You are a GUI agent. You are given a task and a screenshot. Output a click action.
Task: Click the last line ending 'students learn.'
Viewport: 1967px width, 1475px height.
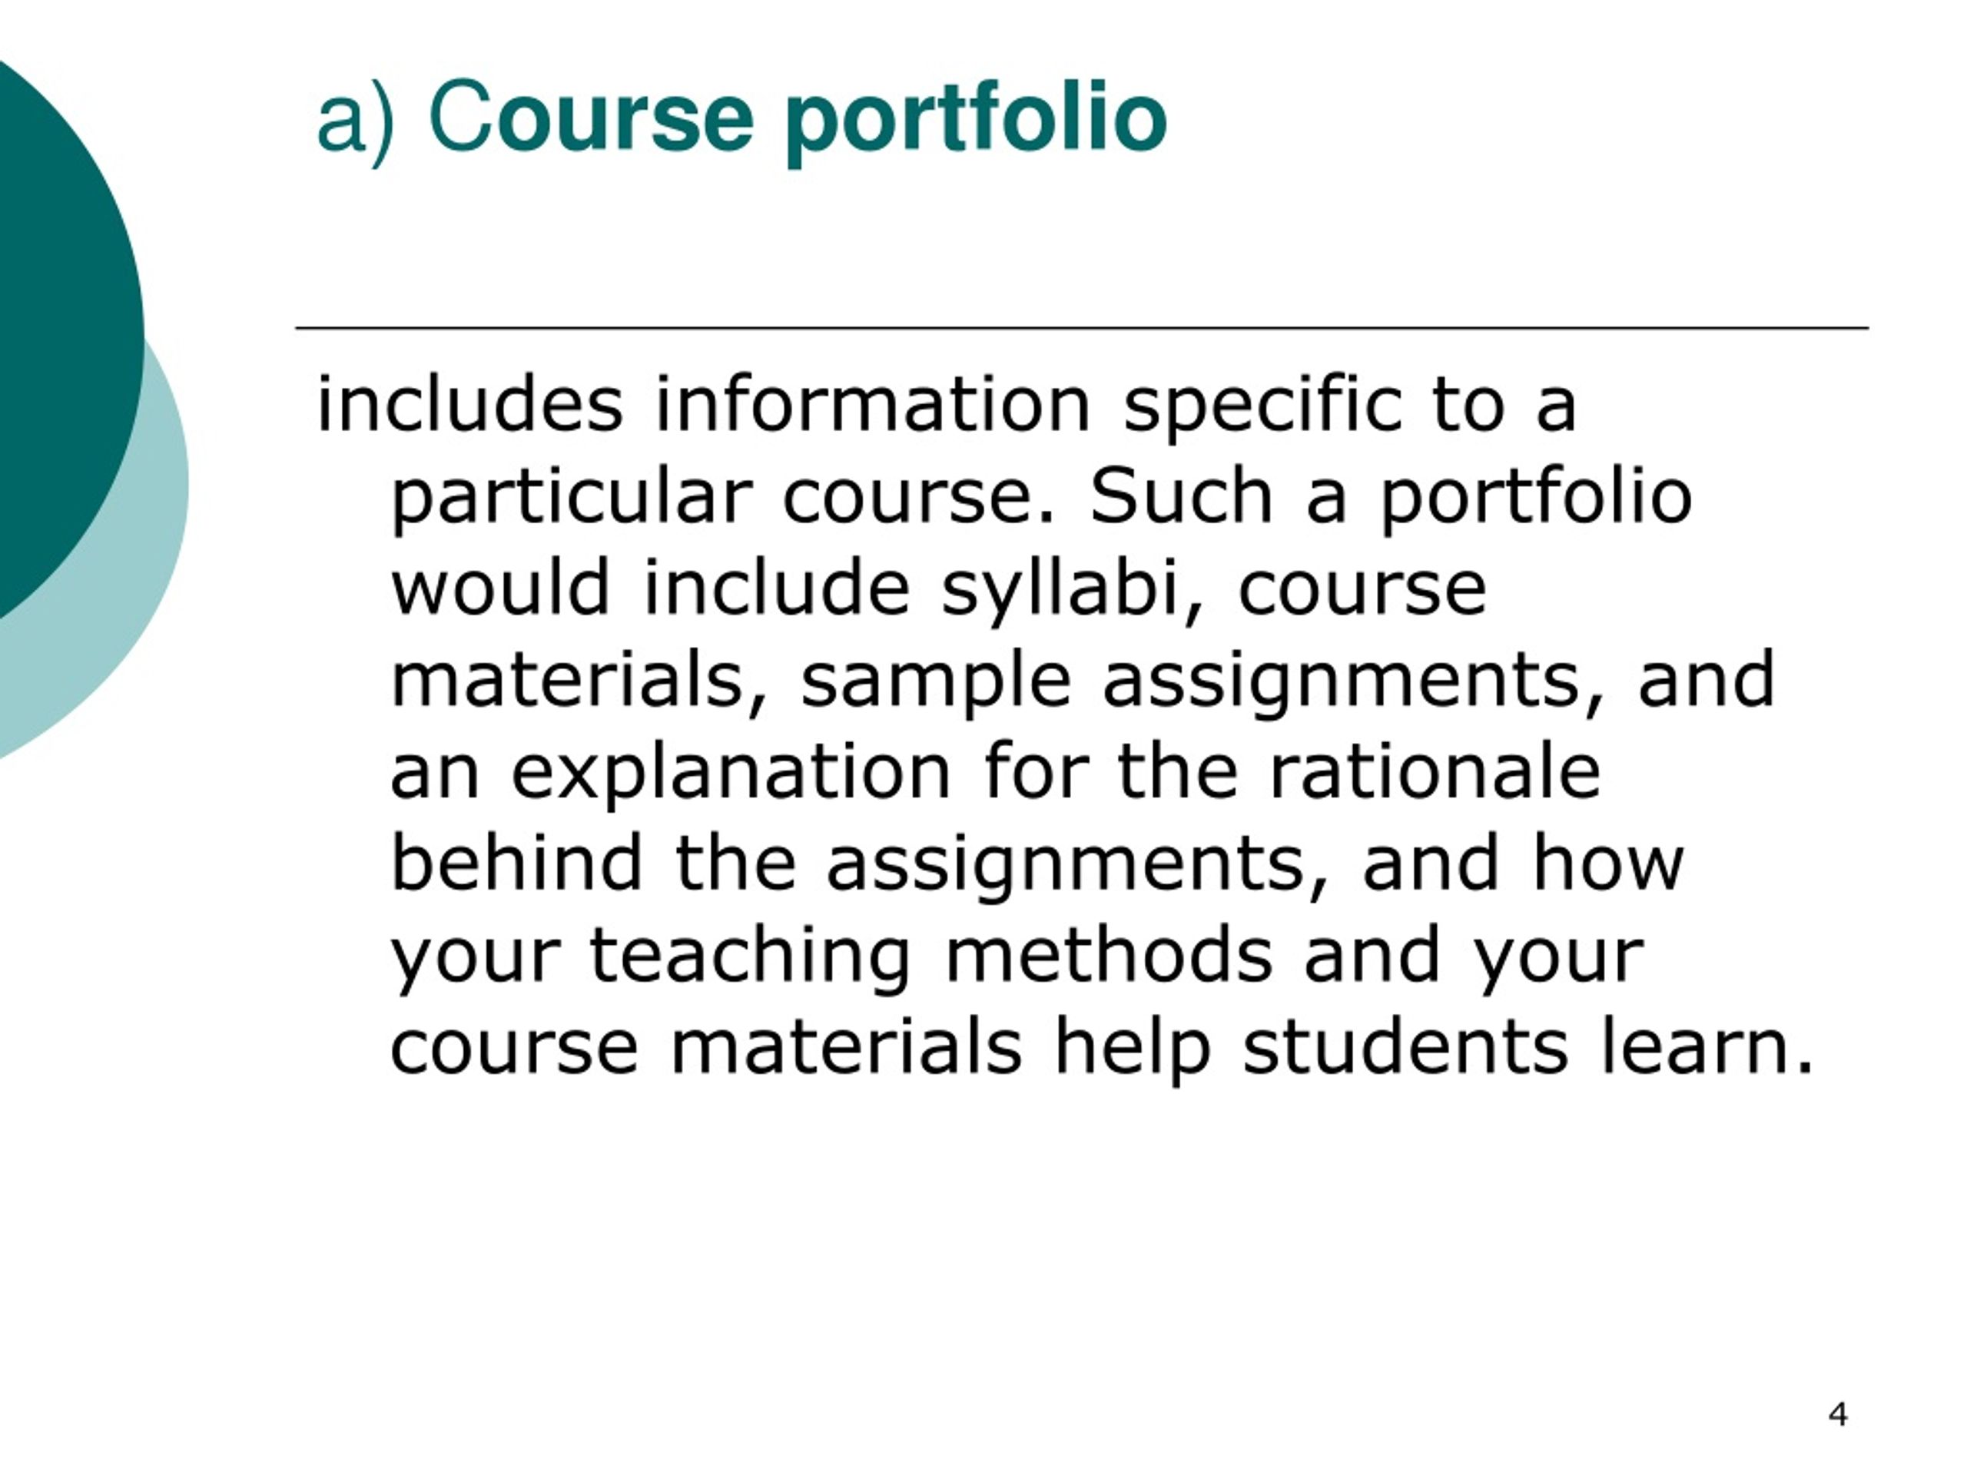click(1101, 1049)
